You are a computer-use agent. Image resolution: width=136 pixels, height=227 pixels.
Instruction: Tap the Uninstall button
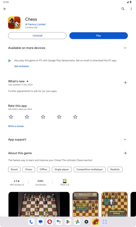pos(38,36)
